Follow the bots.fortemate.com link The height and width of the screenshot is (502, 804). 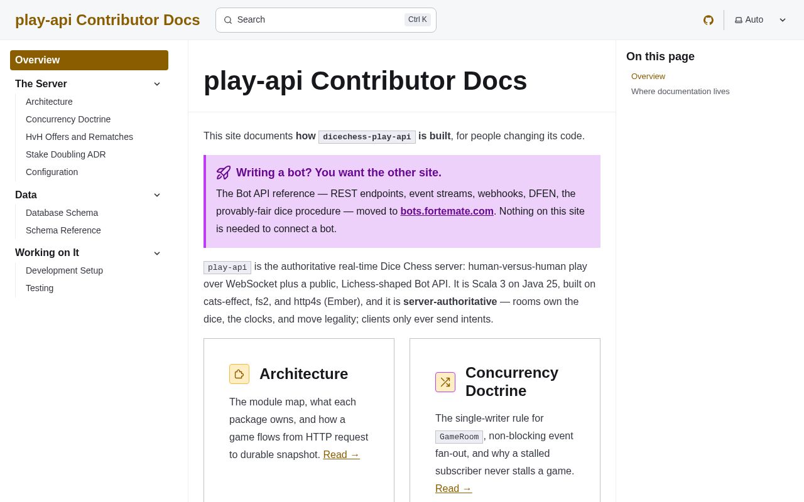pyautogui.click(x=447, y=211)
